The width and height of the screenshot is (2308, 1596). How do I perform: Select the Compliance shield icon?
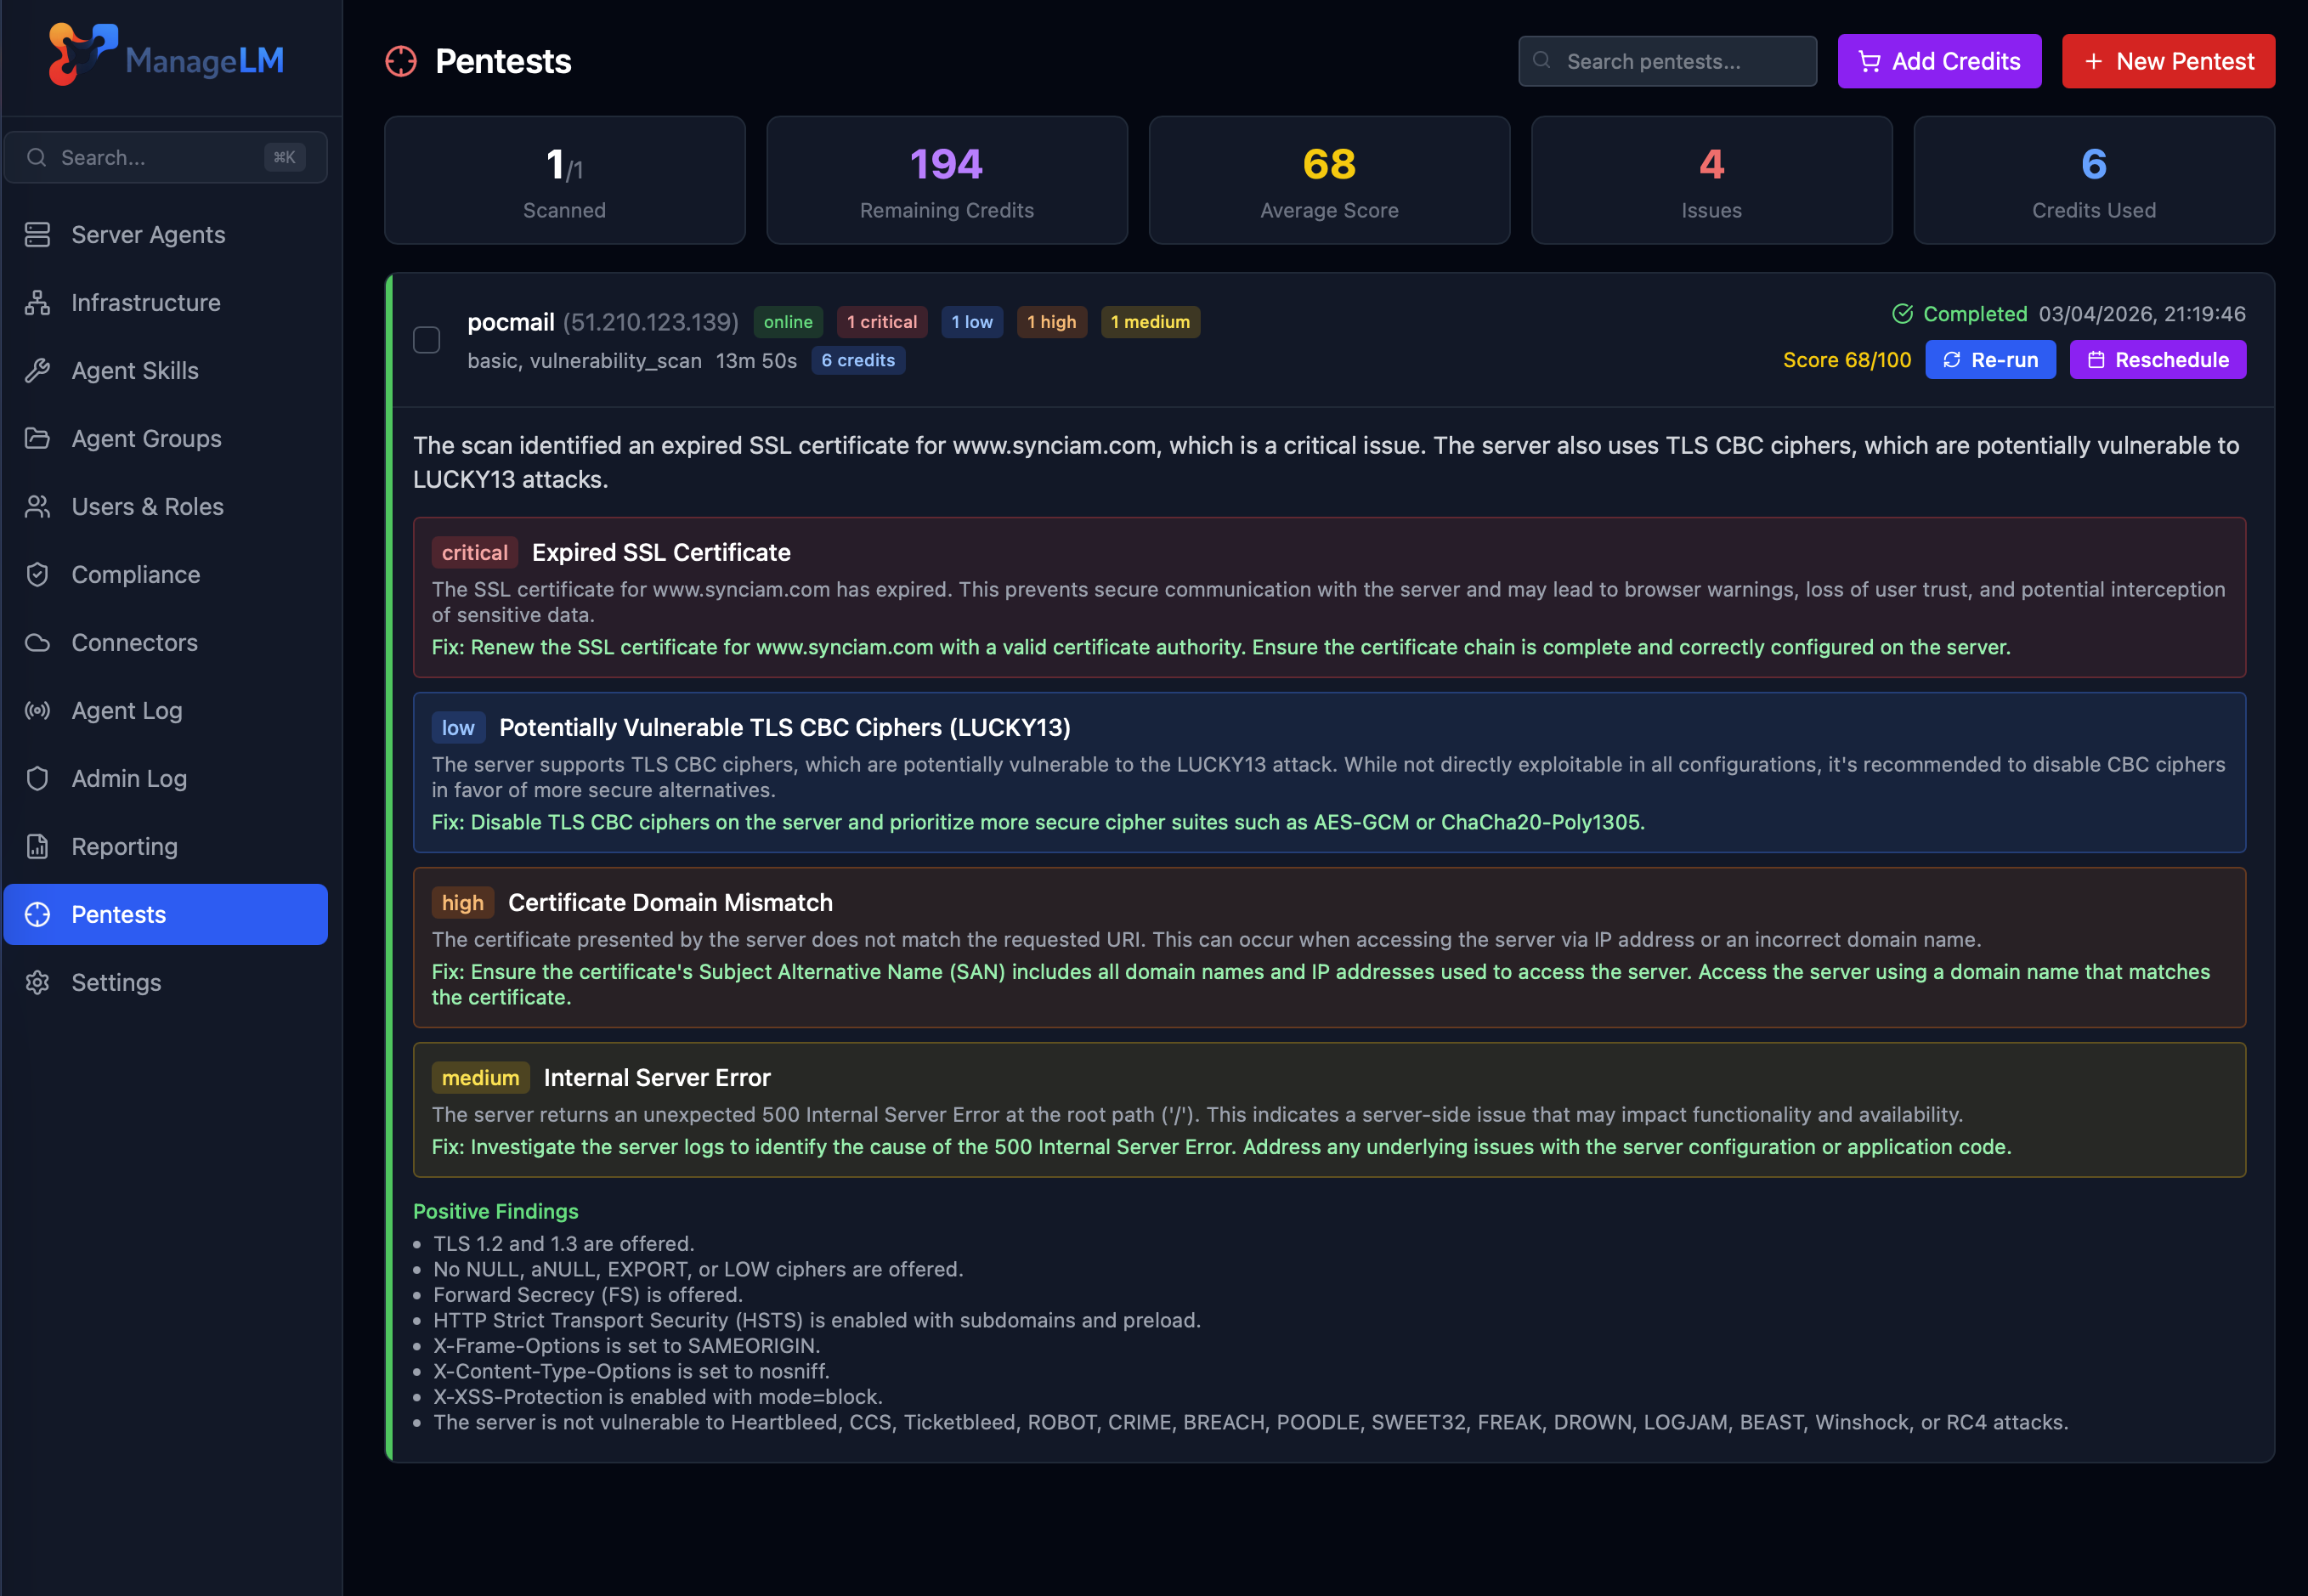(37, 574)
